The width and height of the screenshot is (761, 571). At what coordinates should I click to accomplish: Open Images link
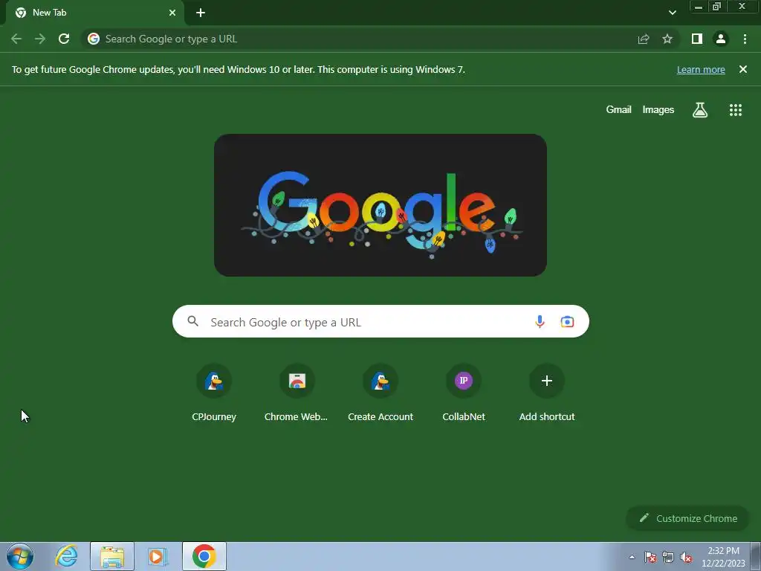(658, 110)
